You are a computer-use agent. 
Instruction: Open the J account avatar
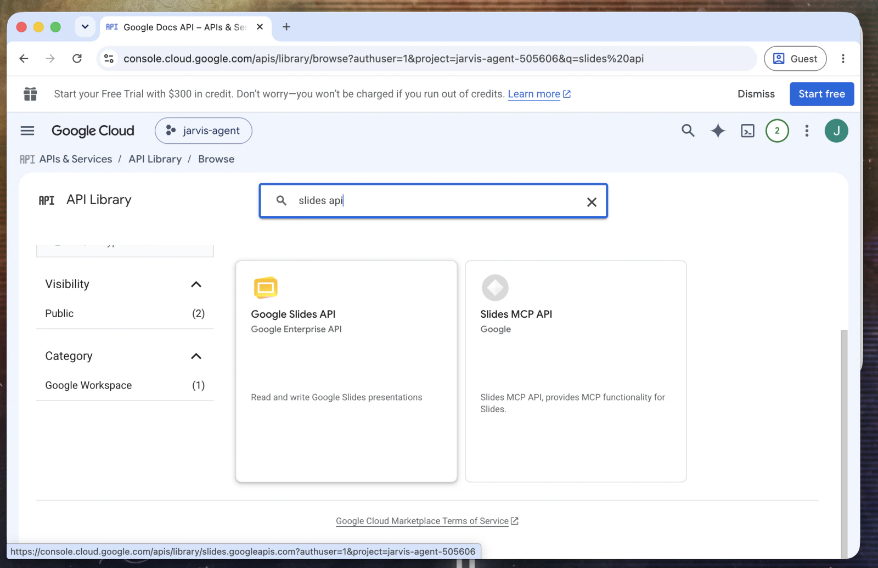tap(836, 131)
